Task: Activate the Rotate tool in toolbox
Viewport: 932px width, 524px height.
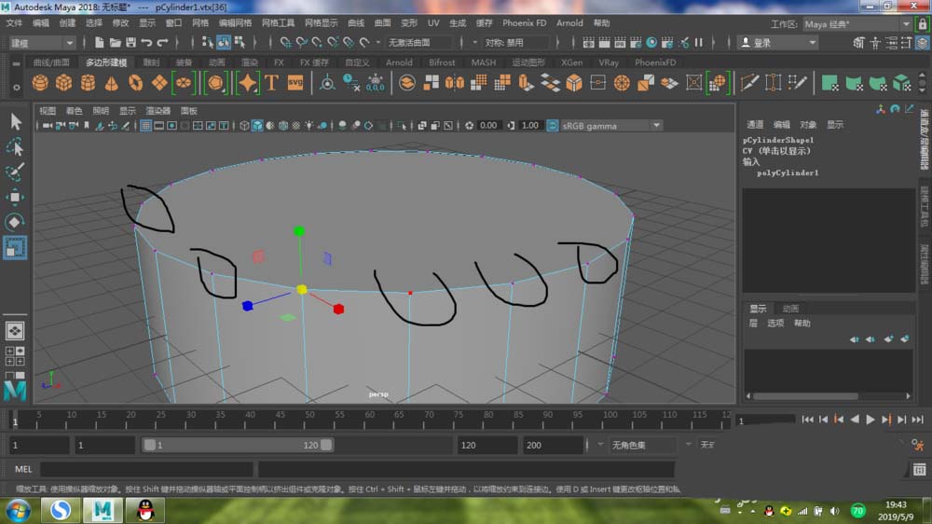Action: (x=16, y=223)
